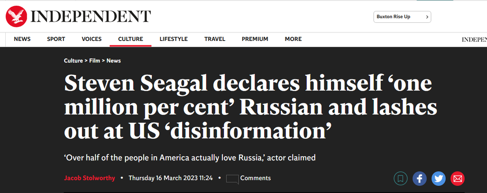Share the article via Twitter icon

pos(438,178)
